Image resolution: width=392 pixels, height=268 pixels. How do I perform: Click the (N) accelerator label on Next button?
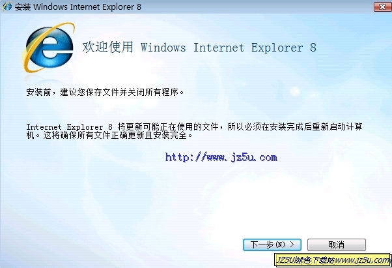point(280,245)
